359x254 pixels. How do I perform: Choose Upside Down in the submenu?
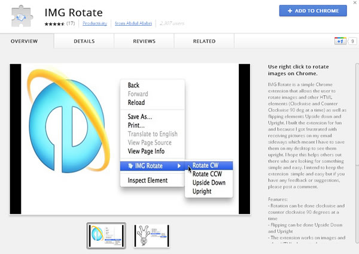209,183
